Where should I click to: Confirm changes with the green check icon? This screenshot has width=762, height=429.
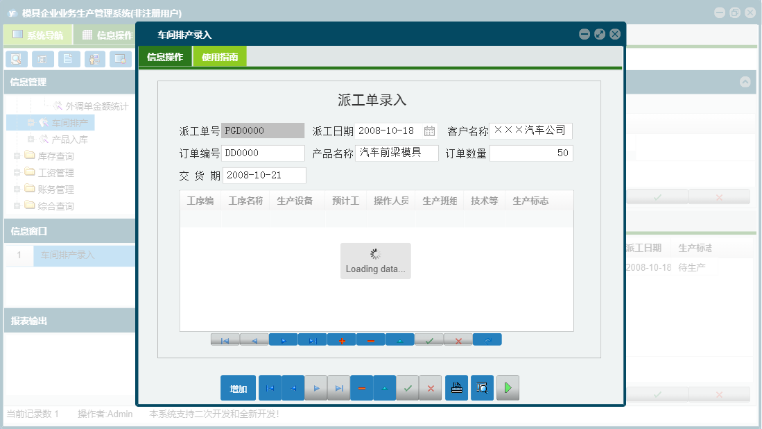pyautogui.click(x=408, y=387)
